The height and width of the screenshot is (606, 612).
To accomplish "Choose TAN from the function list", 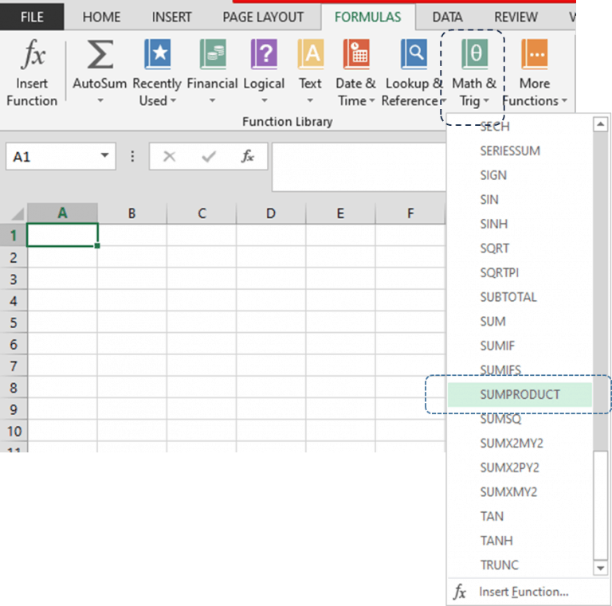I will 520,516.
